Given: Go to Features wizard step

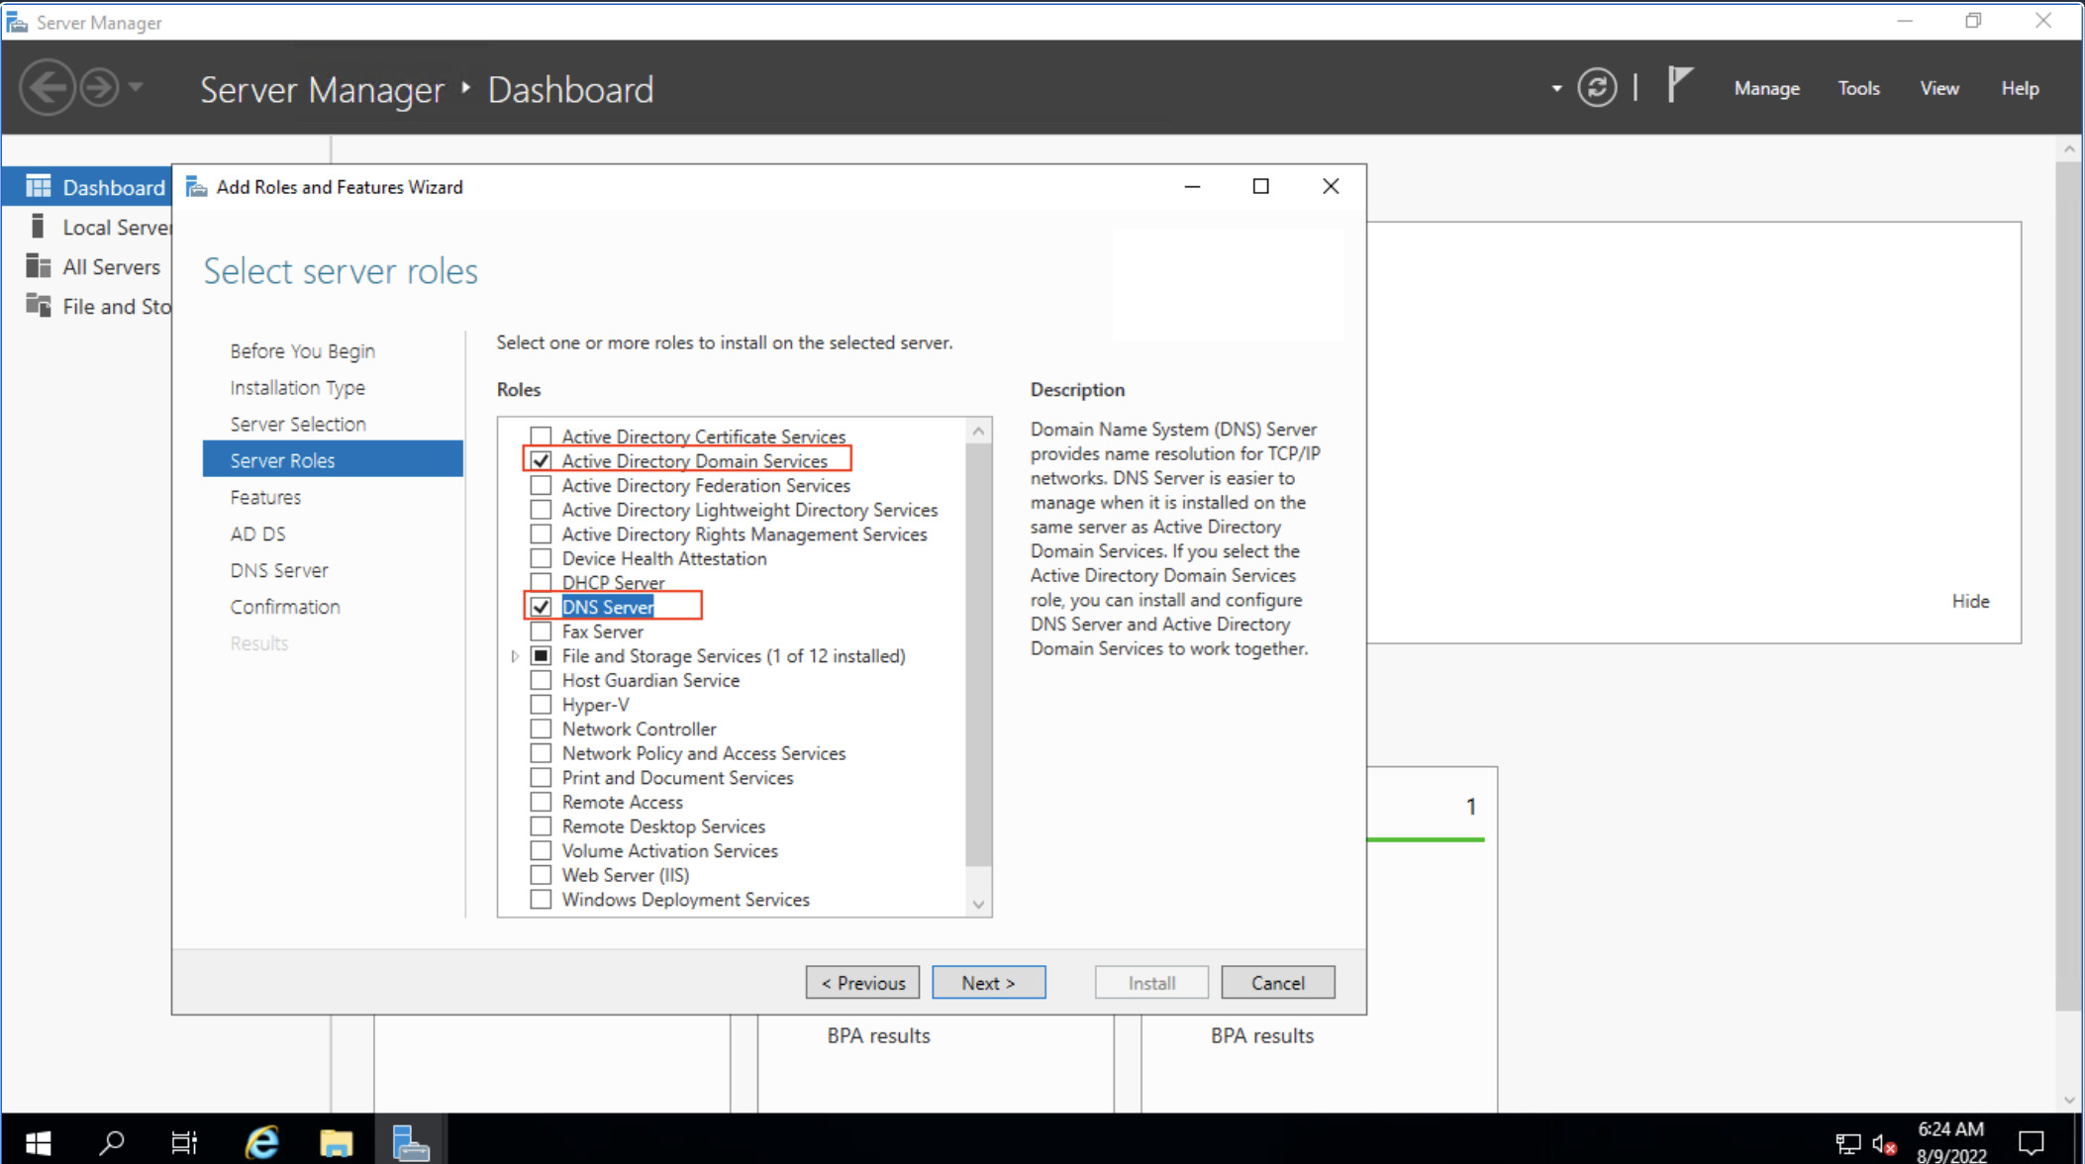Looking at the screenshot, I should (x=265, y=497).
